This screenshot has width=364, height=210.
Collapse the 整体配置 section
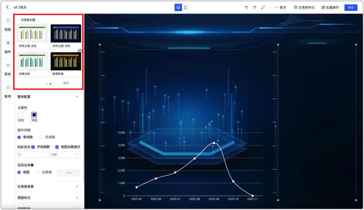(77, 97)
